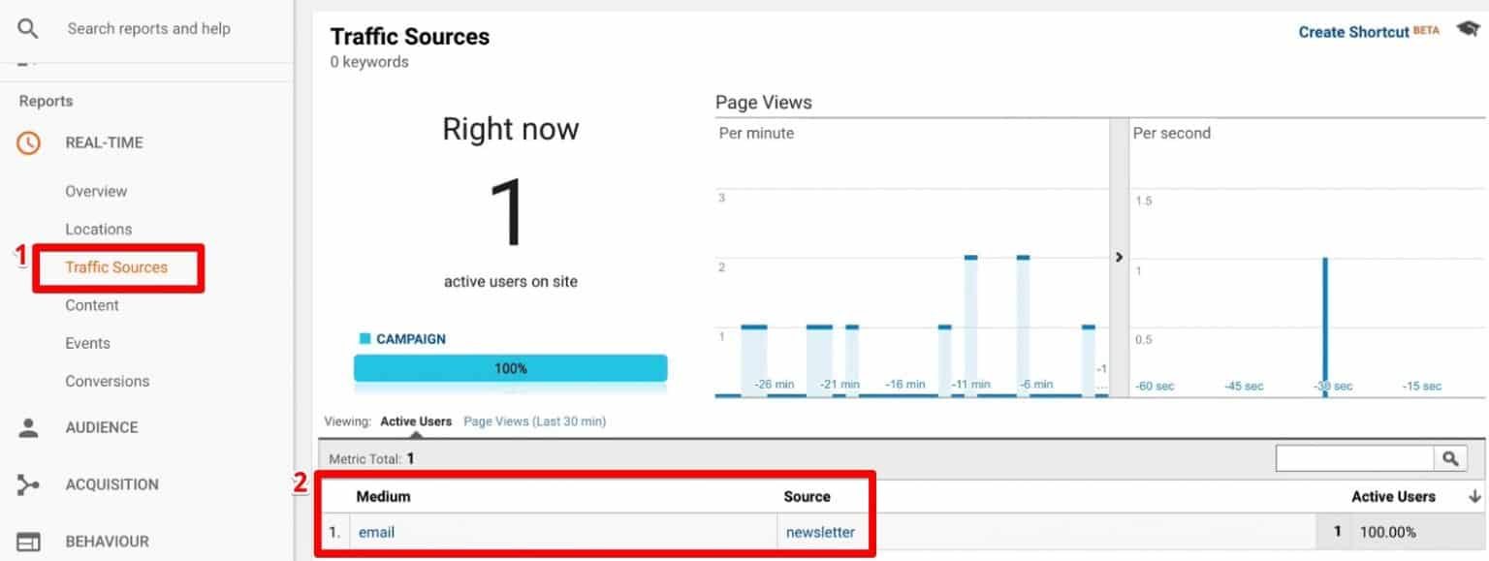
Task: Open the newsletter source link
Action: coord(818,531)
